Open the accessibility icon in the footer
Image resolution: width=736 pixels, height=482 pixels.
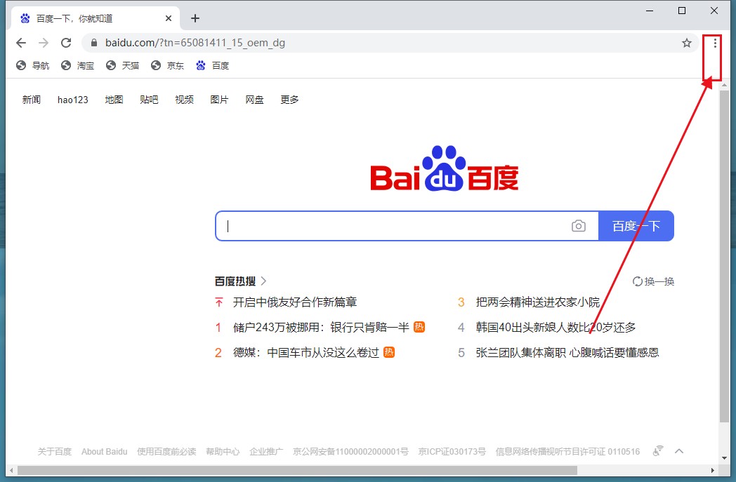[x=658, y=451]
